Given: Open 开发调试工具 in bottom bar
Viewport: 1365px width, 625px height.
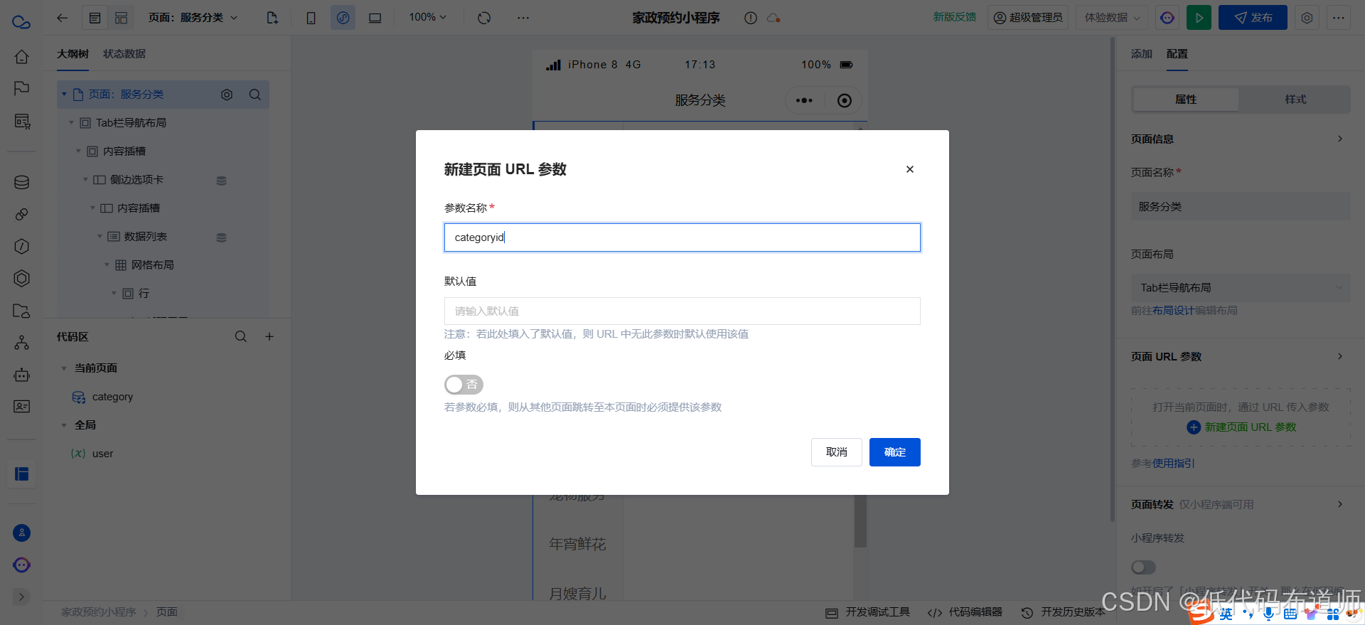Looking at the screenshot, I should click(868, 612).
